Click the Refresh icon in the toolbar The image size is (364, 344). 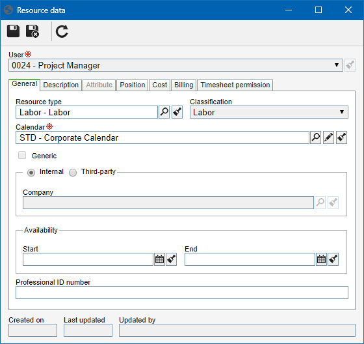click(62, 31)
